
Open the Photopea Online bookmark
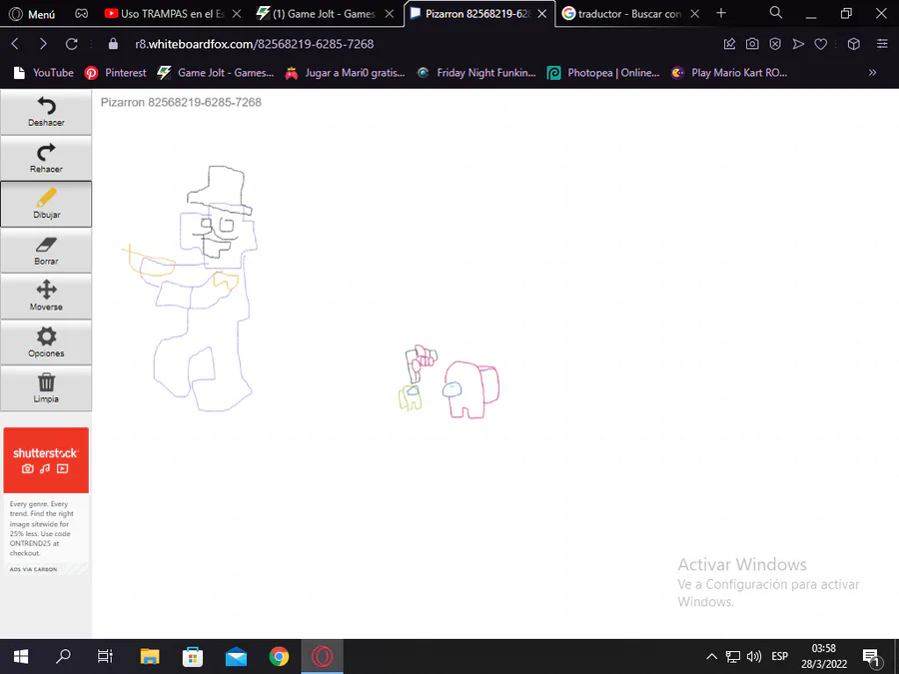pyautogui.click(x=603, y=73)
